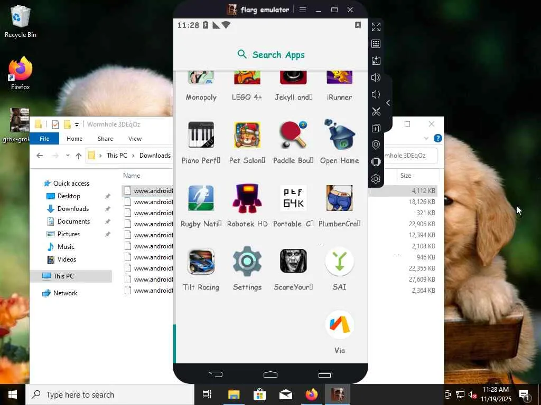Screen dimensions: 541x405
Task: Open Android Settings app
Action: coord(247,269)
